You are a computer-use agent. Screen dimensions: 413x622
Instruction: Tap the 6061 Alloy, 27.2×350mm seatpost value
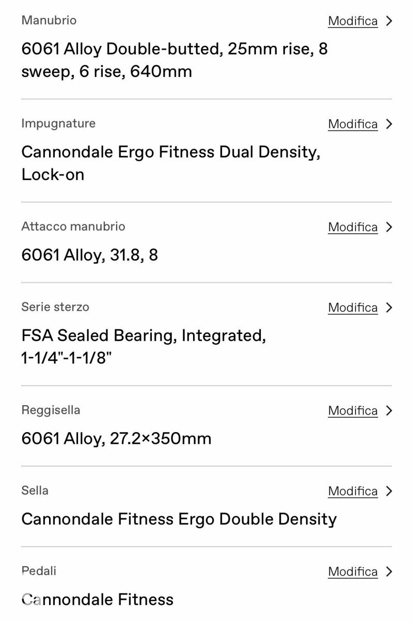116,439
